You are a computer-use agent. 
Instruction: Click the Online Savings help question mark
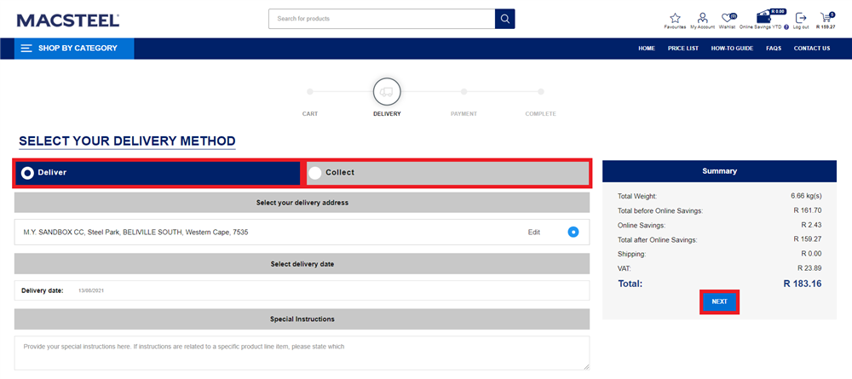(786, 27)
